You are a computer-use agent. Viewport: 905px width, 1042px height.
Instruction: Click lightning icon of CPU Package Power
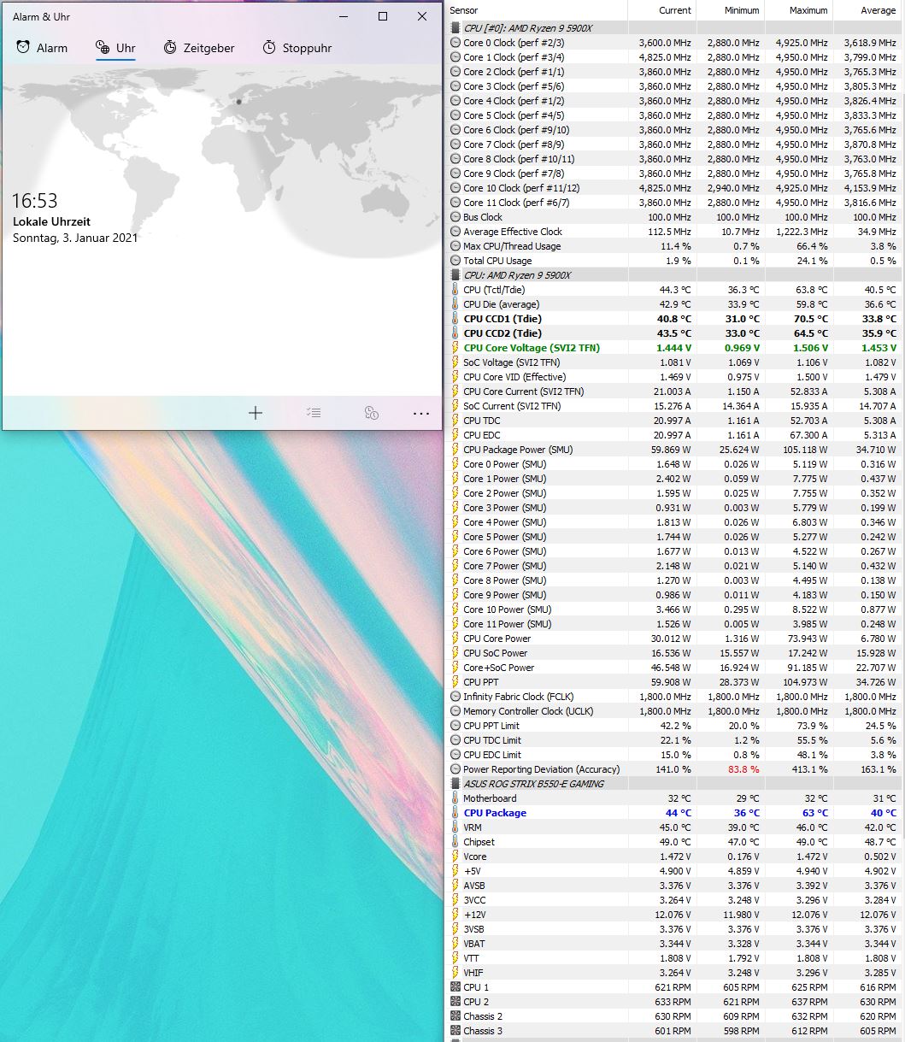(x=455, y=450)
